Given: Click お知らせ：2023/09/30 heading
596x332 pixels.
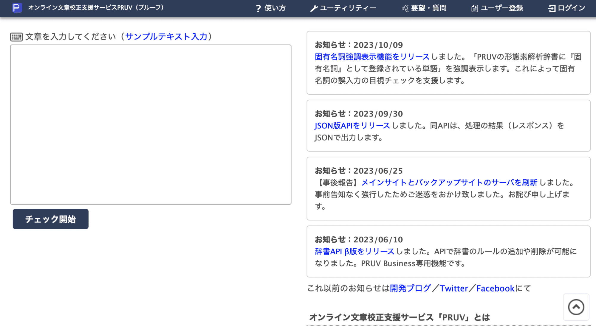Looking at the screenshot, I should click(359, 114).
